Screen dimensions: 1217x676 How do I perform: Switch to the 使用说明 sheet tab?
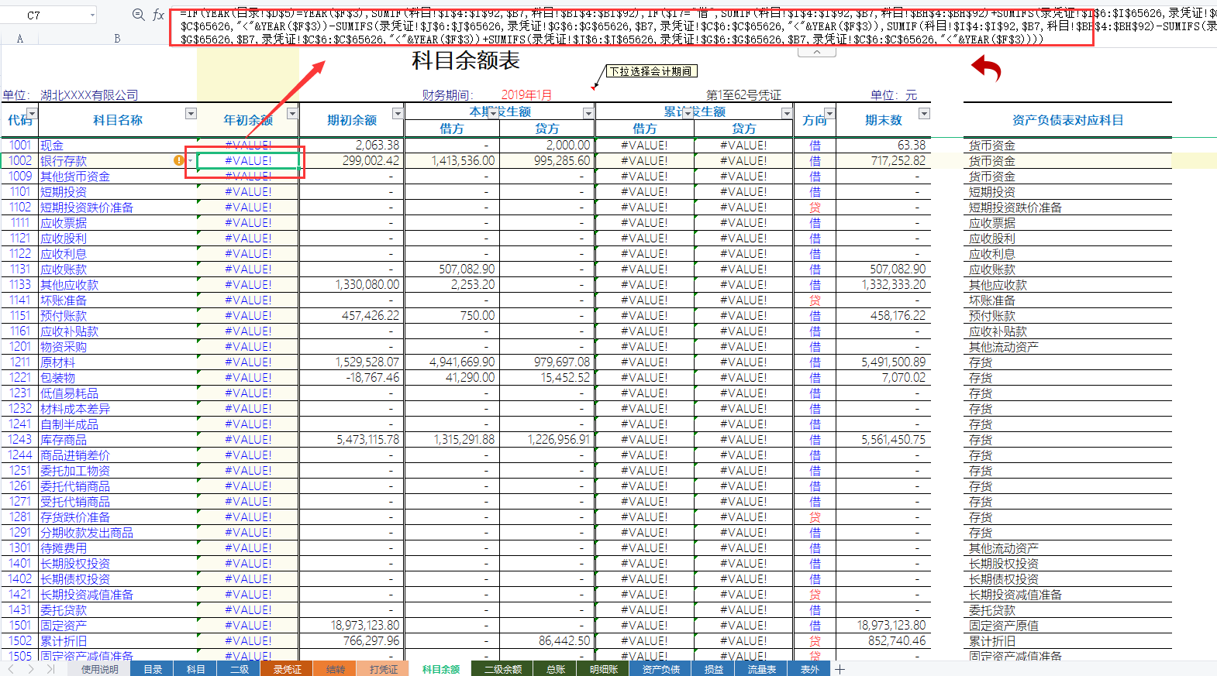(100, 669)
